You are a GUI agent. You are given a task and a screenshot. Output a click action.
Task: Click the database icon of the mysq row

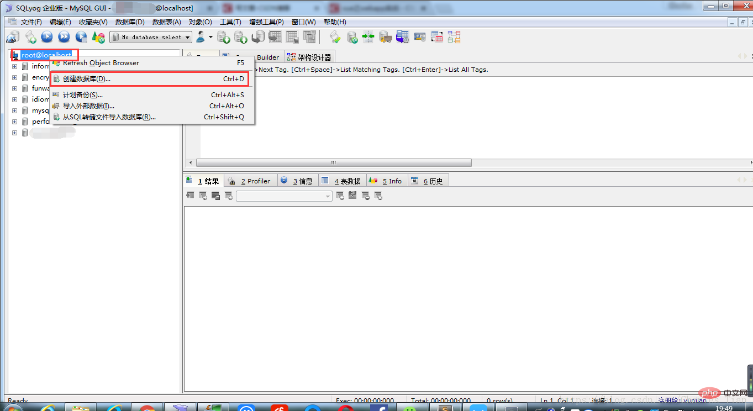[25, 110]
